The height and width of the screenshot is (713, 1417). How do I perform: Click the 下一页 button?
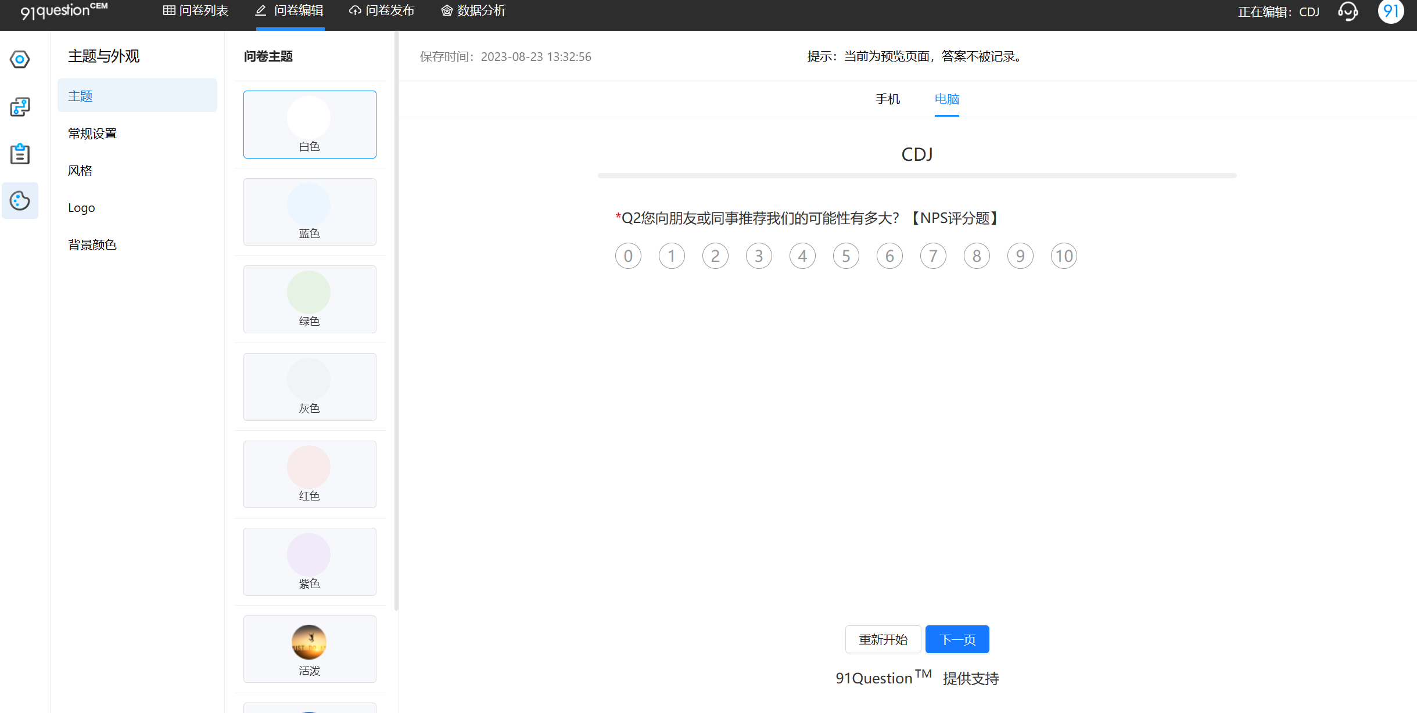(957, 639)
